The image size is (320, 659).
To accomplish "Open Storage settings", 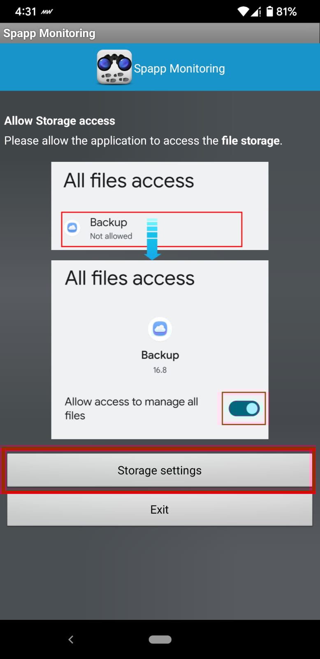I will (x=160, y=470).
